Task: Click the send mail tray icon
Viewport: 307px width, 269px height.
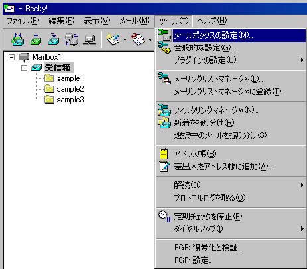Action: 36,39
